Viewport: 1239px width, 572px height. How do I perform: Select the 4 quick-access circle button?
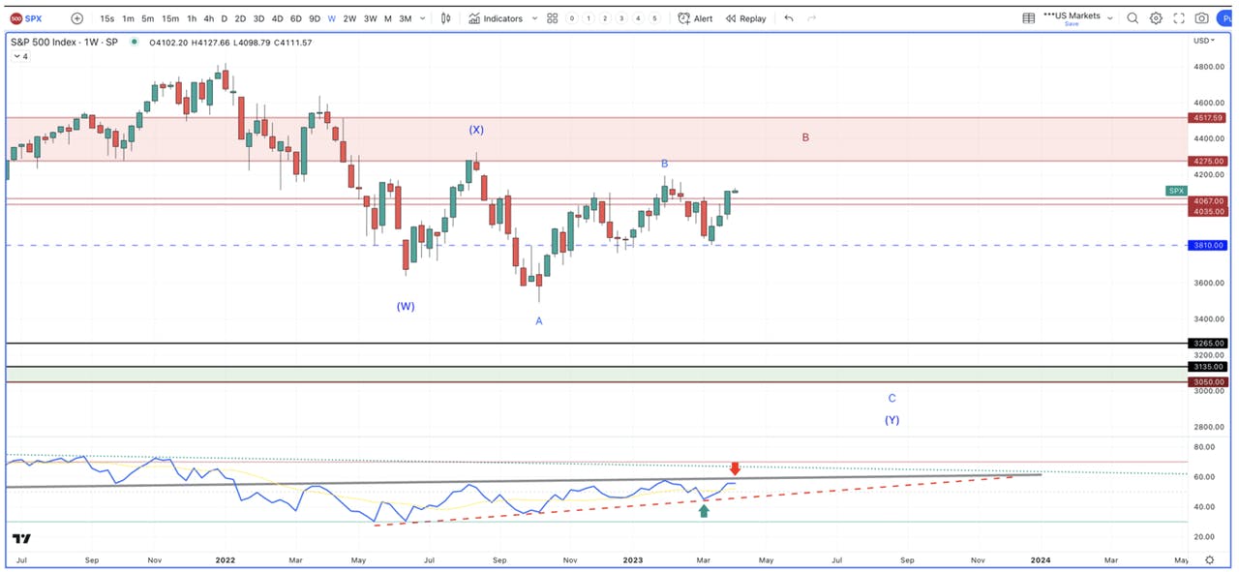coord(638,18)
